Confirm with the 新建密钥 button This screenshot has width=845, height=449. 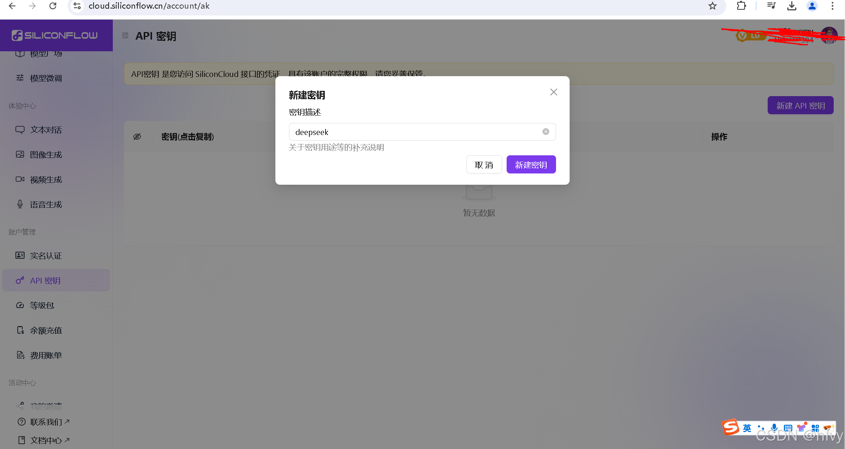click(x=531, y=165)
